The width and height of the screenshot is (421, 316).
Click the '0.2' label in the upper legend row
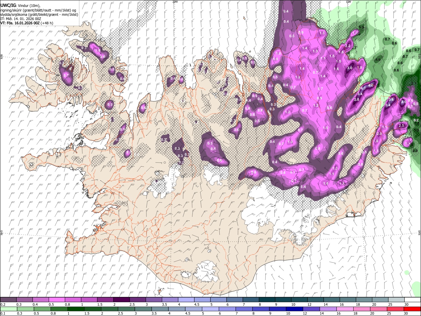point(3,304)
